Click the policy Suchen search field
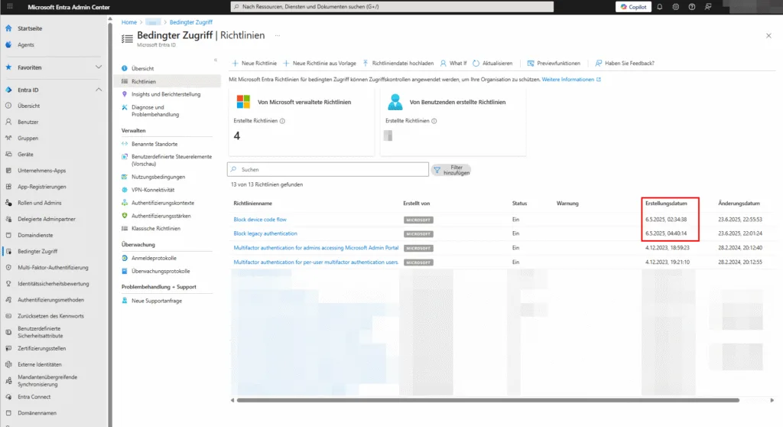Screen dimensions: 783x427 pyautogui.click(x=329, y=169)
